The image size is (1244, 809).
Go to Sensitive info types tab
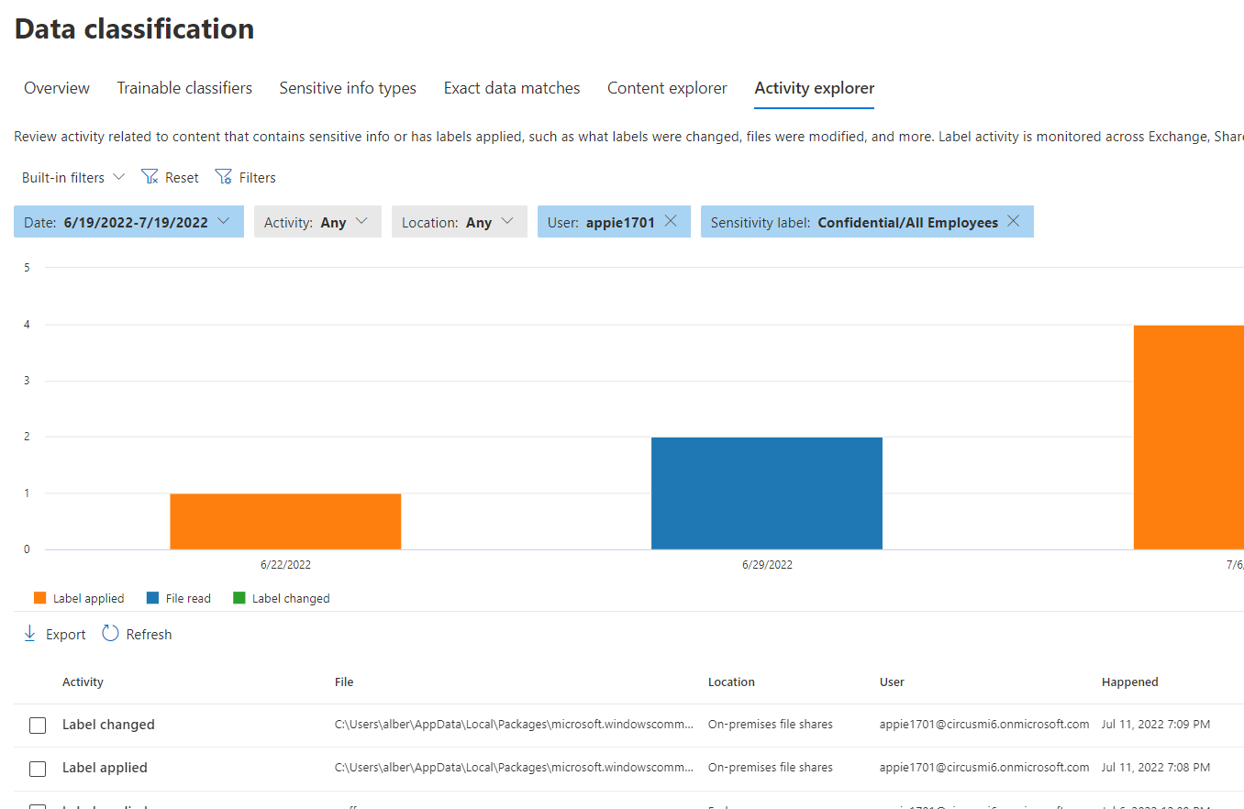(x=348, y=88)
